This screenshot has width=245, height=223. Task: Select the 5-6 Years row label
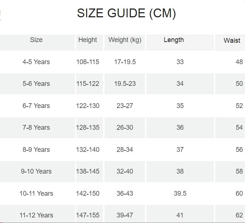tap(36, 84)
